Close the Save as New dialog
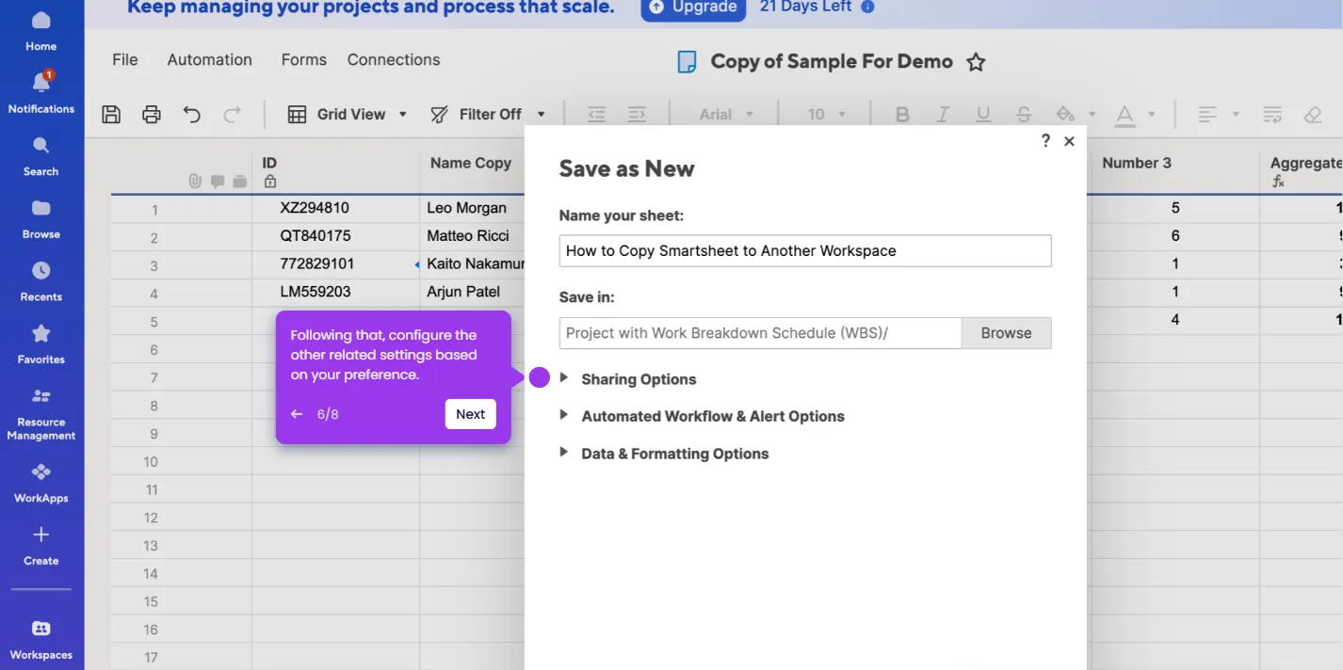This screenshot has height=670, width=1343. click(1069, 141)
